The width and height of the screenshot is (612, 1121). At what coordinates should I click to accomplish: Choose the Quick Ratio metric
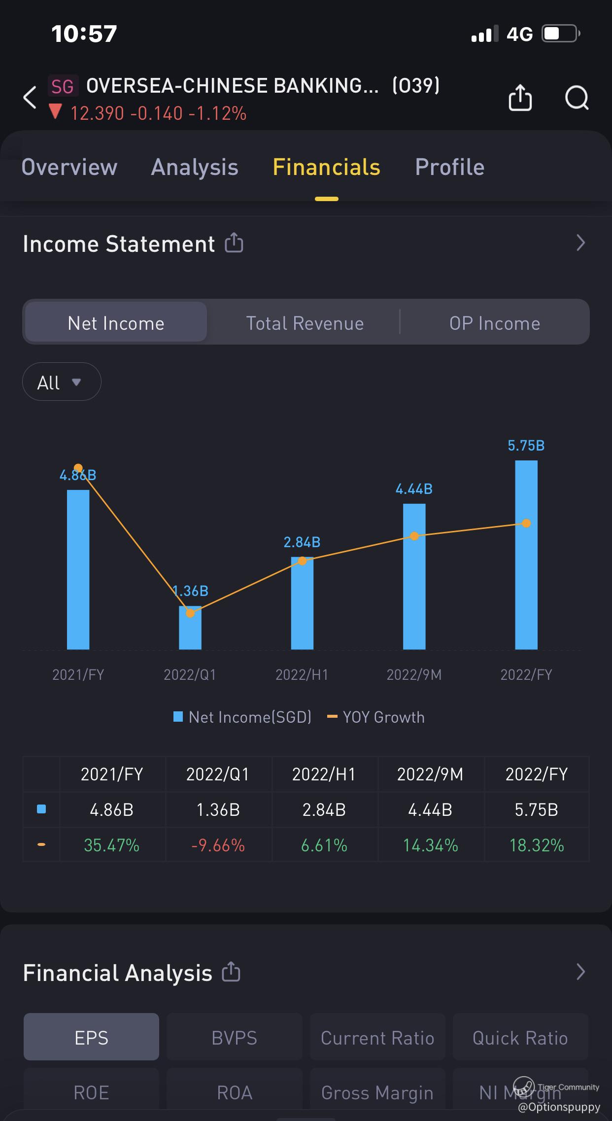(x=520, y=1037)
